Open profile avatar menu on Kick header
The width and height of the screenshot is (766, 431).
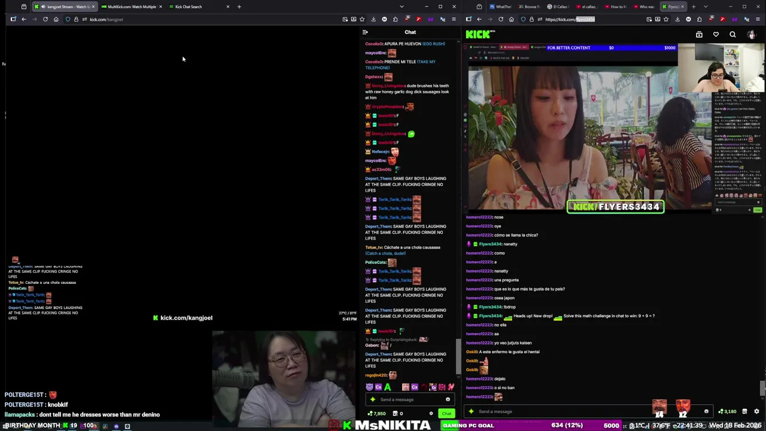point(752,35)
